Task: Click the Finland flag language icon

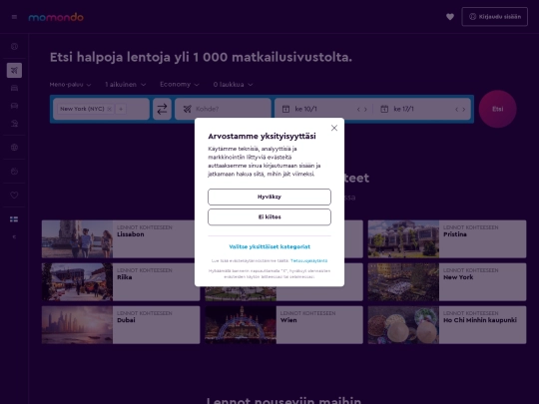Action: pos(14,219)
